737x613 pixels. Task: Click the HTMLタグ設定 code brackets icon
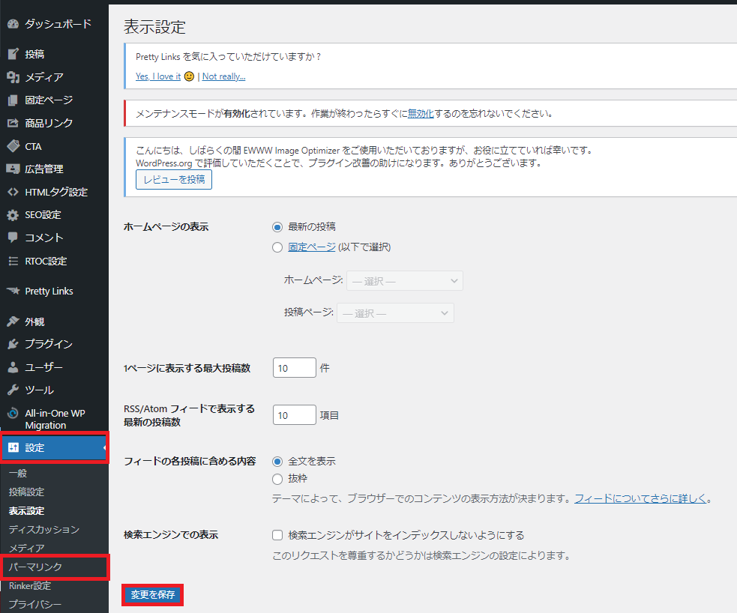(x=13, y=192)
